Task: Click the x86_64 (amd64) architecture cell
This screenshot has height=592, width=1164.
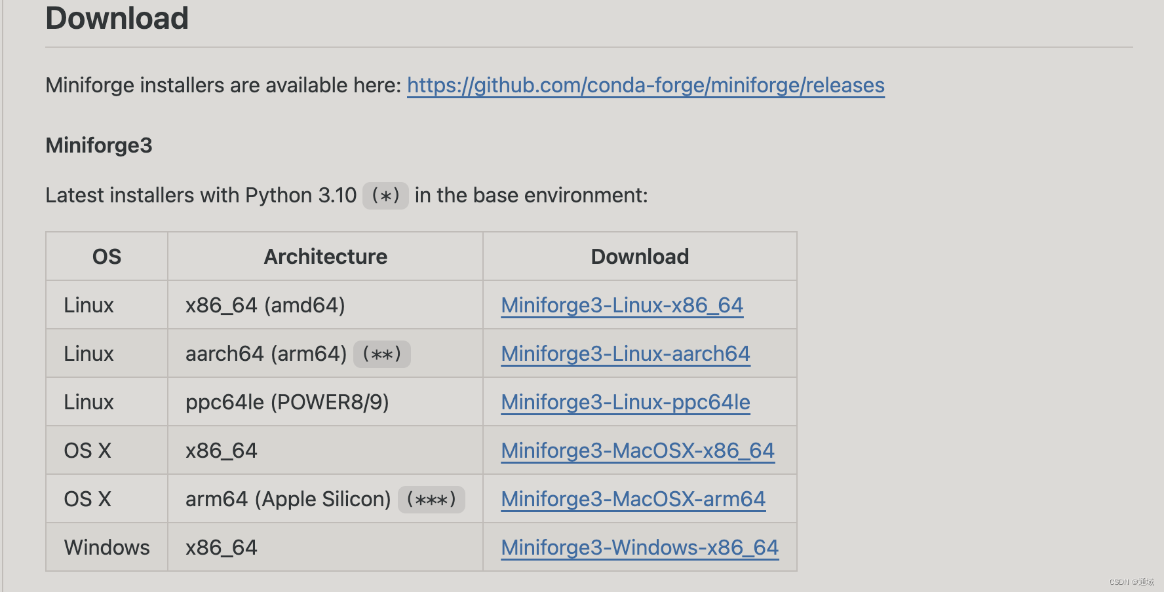Action: tap(265, 305)
